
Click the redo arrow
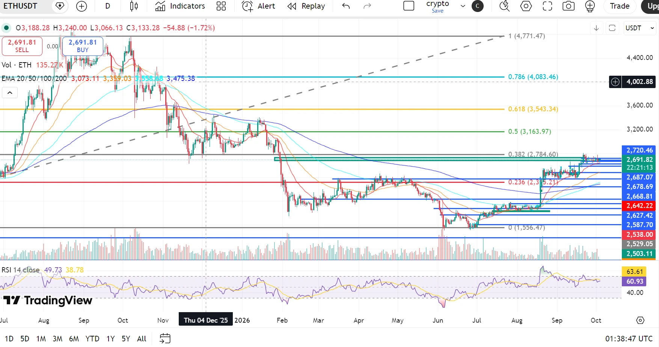click(367, 6)
